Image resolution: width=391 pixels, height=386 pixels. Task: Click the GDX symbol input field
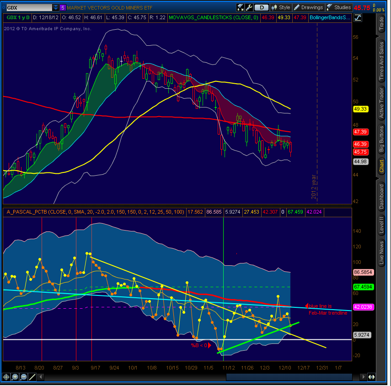click(29, 8)
